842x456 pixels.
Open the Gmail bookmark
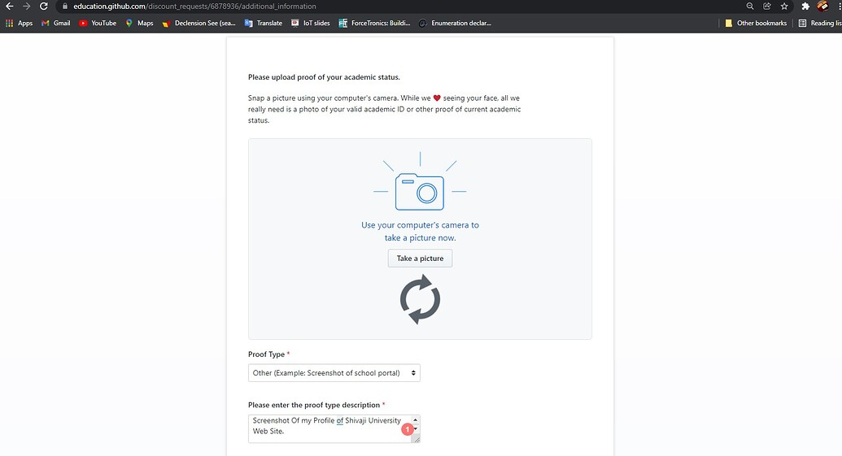tap(56, 23)
